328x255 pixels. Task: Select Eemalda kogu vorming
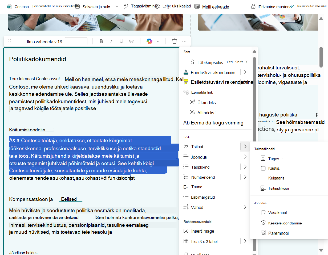(213, 123)
